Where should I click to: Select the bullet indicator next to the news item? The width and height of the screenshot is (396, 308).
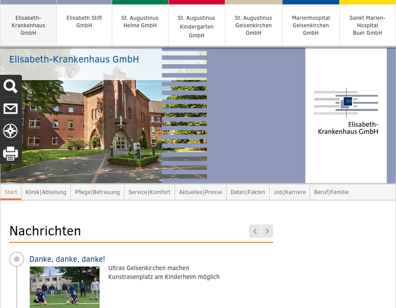coord(17,259)
